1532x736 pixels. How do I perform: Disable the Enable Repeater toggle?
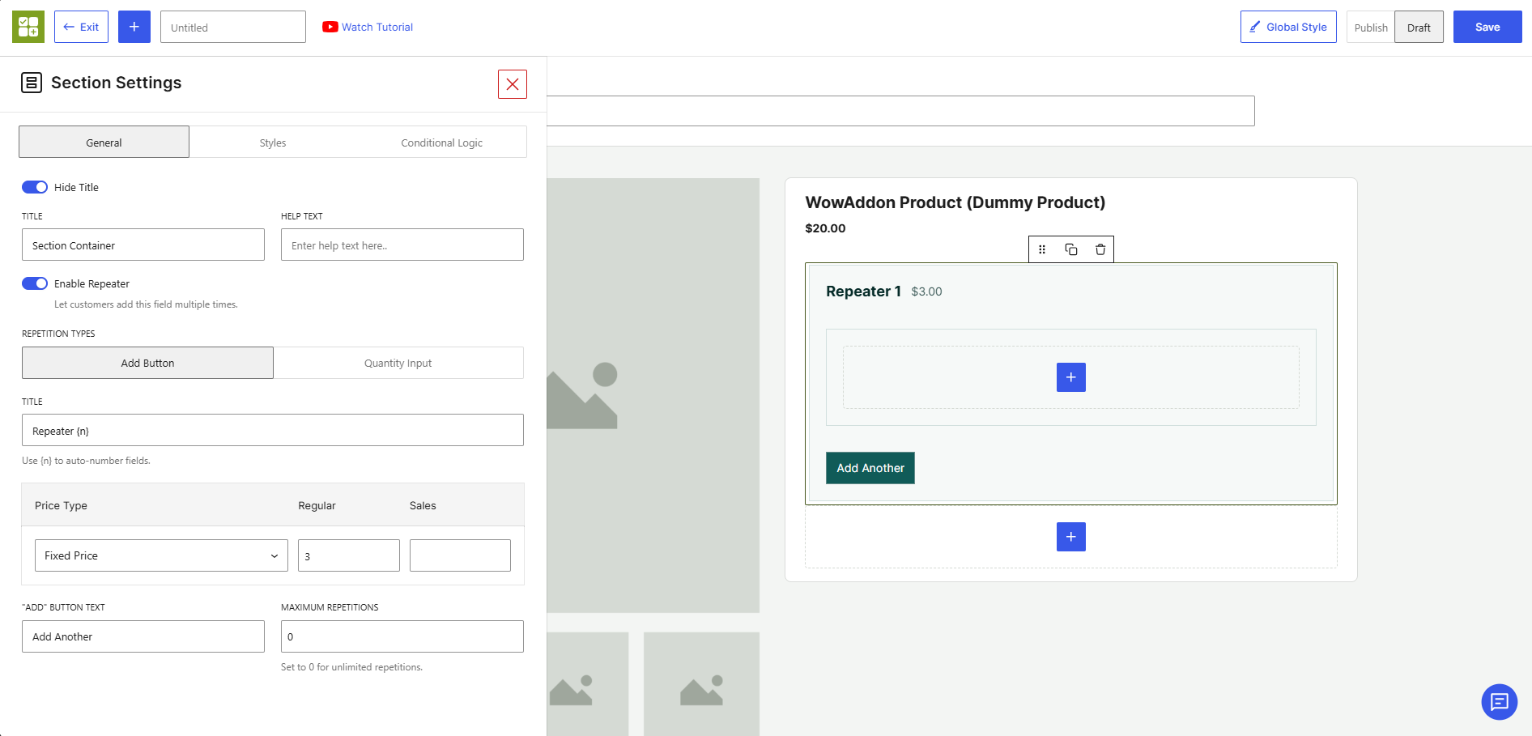(x=35, y=283)
